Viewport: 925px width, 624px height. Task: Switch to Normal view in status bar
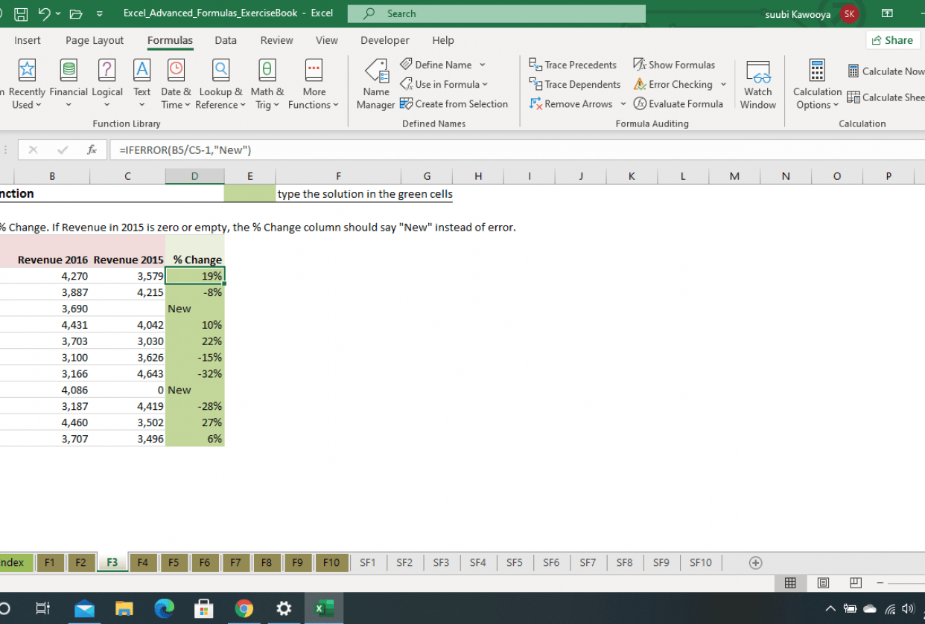tap(790, 583)
